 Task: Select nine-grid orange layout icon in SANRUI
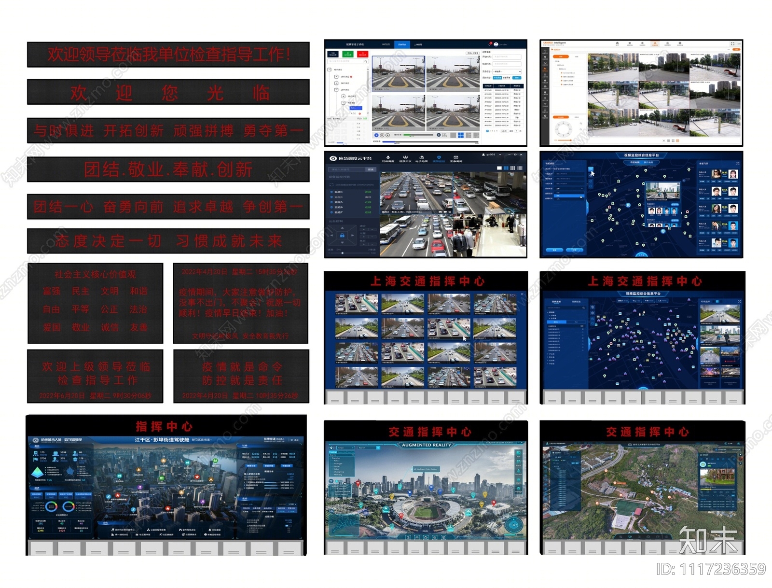(677, 140)
